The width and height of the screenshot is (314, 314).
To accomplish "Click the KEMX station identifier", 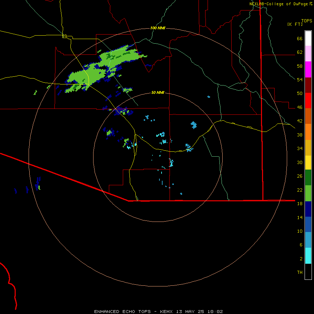I will 166,312.
